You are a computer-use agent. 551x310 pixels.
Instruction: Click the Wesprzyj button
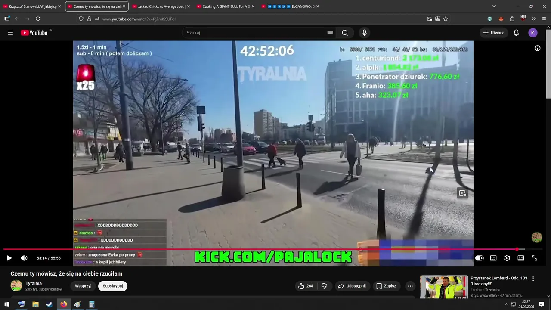coord(83,286)
